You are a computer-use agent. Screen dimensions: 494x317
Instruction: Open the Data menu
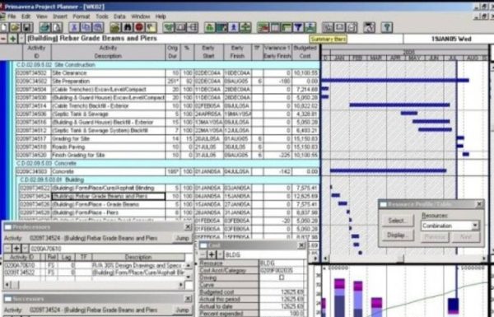click(119, 16)
